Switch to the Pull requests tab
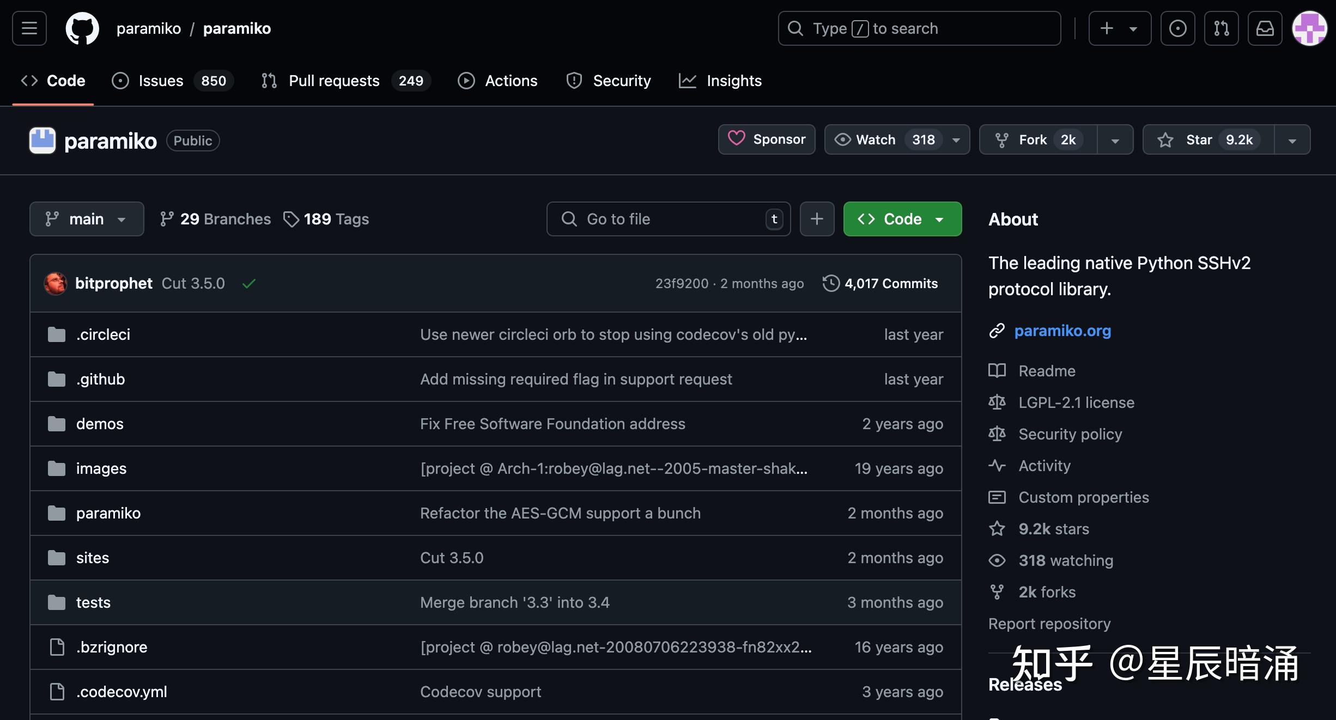The image size is (1336, 720). coord(334,81)
